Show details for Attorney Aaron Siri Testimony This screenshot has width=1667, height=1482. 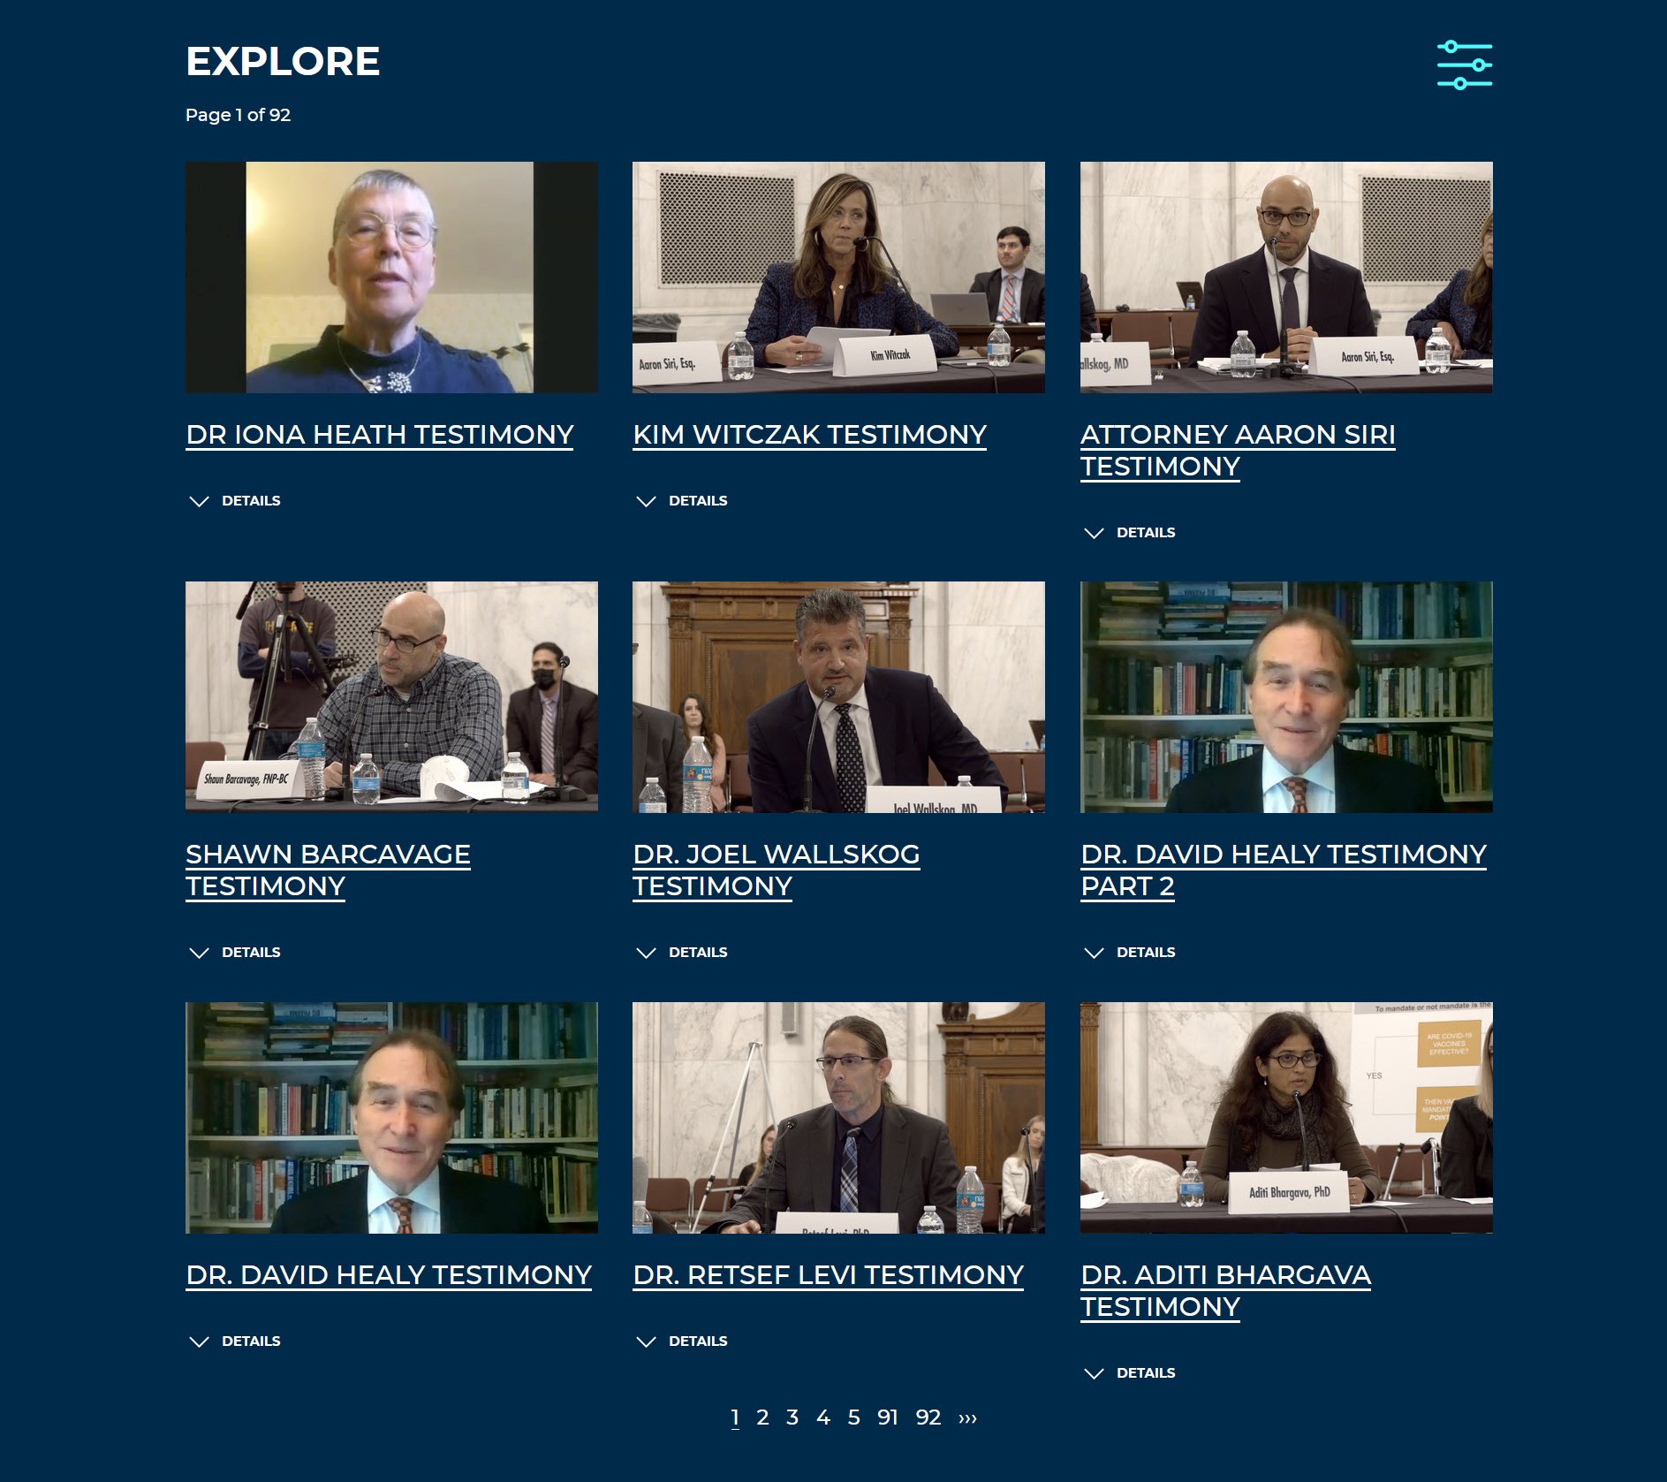pyautogui.click(x=1130, y=533)
